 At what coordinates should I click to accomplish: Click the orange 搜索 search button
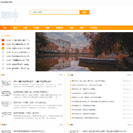click(85, 12)
